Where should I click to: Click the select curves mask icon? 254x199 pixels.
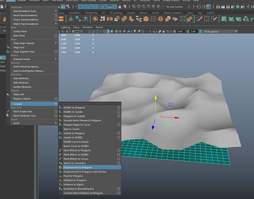90,7
